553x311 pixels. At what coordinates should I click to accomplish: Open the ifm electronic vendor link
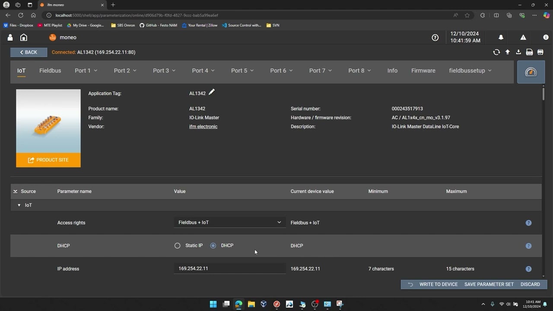pyautogui.click(x=203, y=127)
